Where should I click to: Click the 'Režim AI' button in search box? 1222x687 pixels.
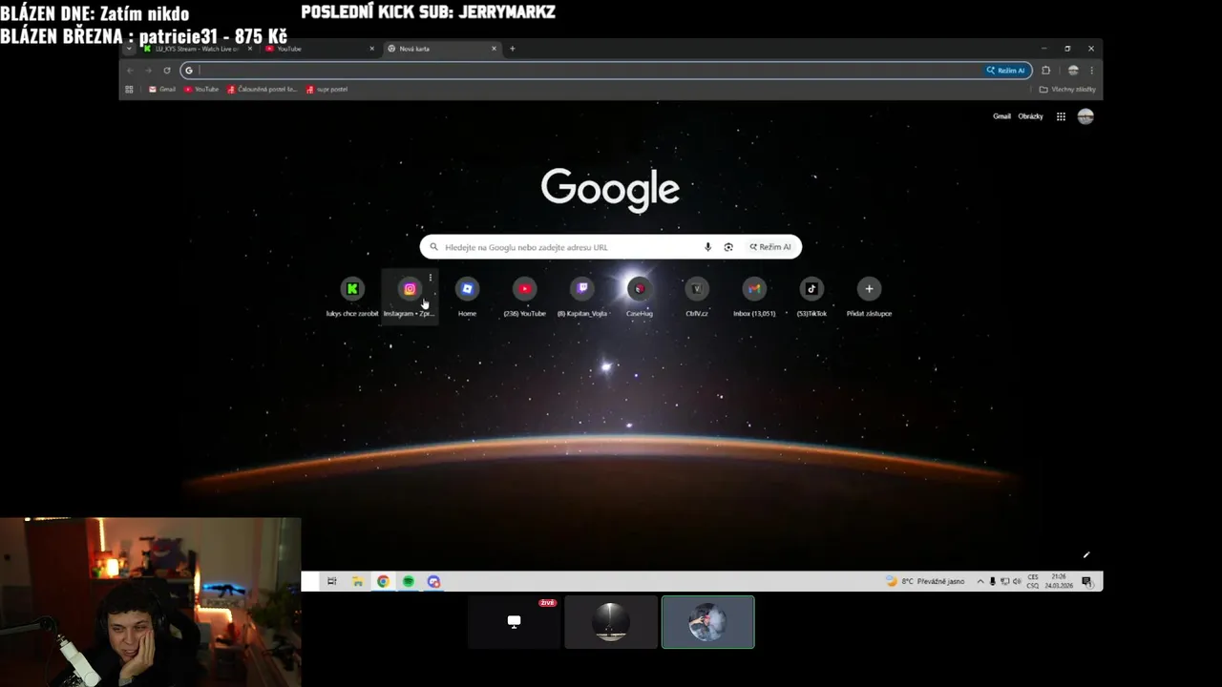pyautogui.click(x=770, y=247)
